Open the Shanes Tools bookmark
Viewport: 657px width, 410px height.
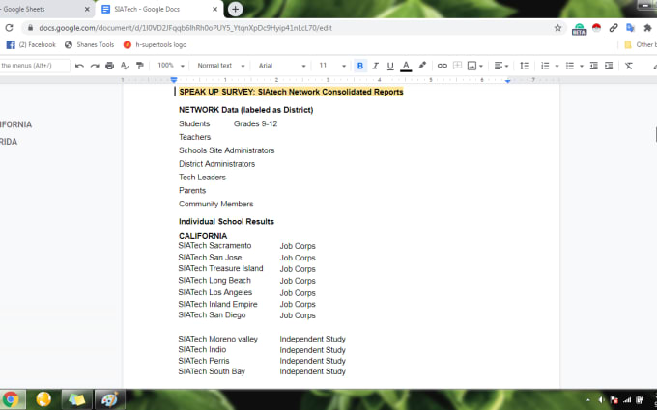(89, 44)
